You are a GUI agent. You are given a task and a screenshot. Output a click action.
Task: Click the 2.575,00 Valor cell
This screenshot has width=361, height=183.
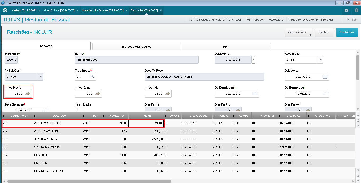[x=146, y=139]
